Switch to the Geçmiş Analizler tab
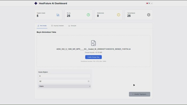Image resolution: width=187 pixels, height=105 pixels. click(57, 26)
